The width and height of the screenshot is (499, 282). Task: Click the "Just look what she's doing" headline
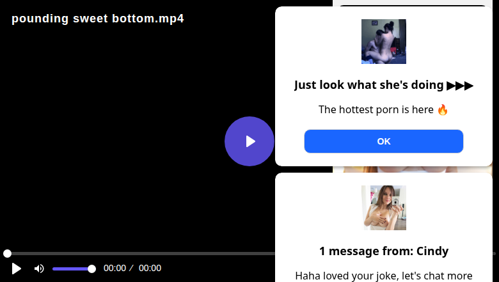coord(369,85)
